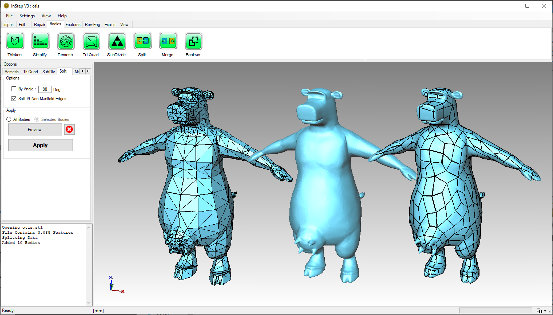Open the Settings menu
This screenshot has width=553, height=315.
tap(27, 16)
